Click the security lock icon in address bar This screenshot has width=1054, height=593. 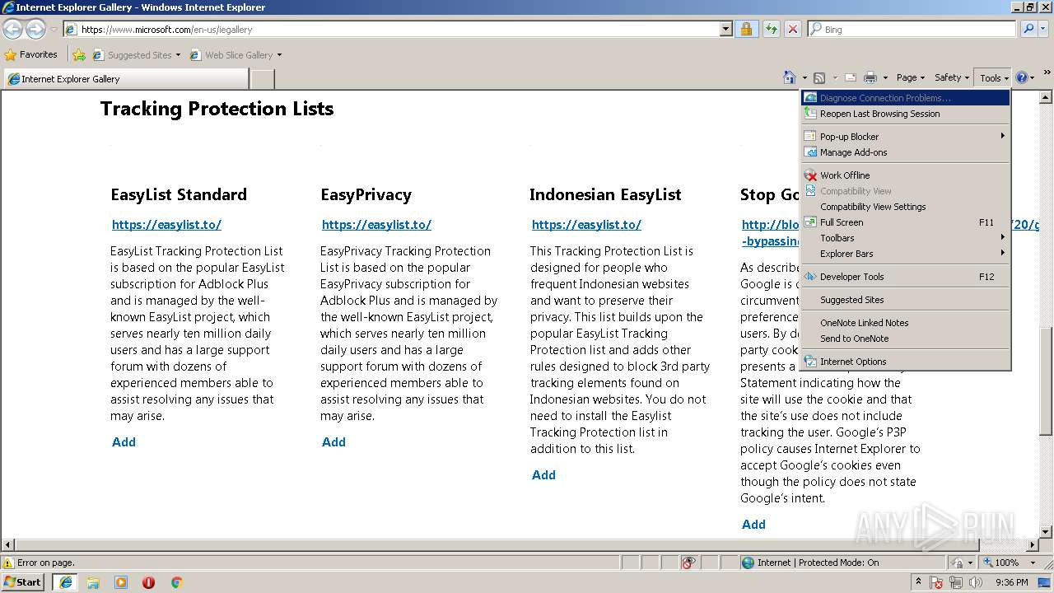(x=746, y=29)
